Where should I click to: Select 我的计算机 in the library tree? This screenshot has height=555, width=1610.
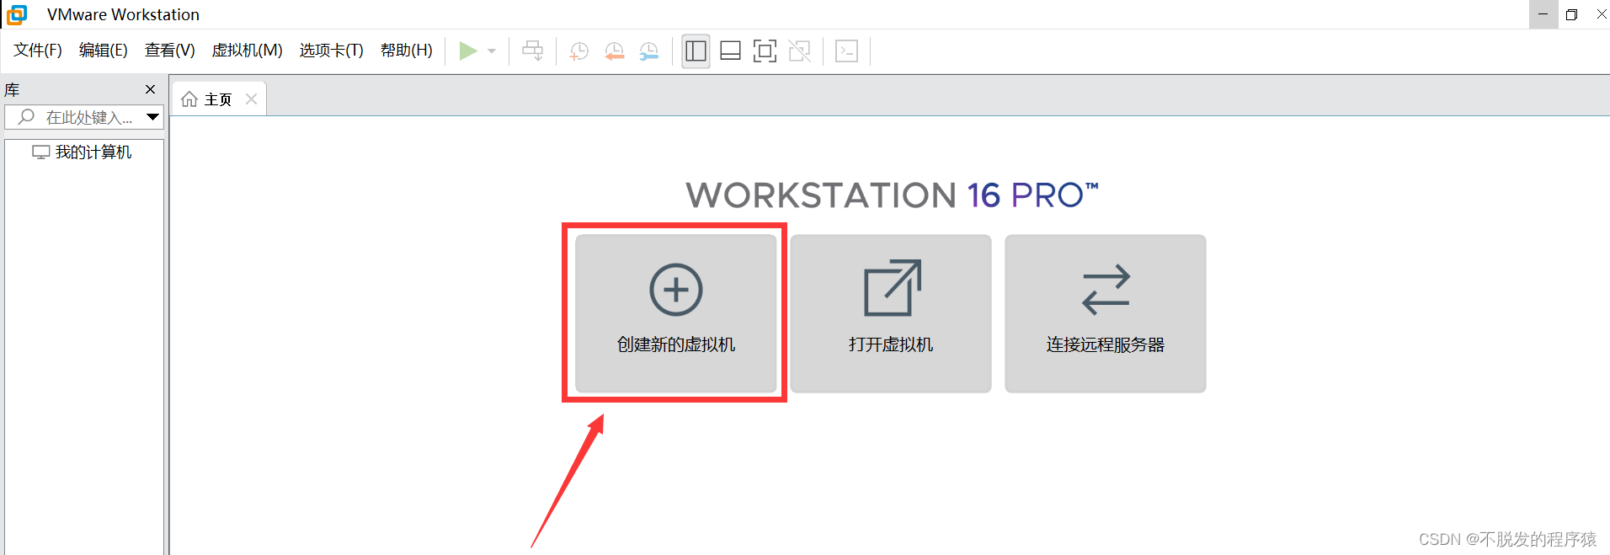click(83, 152)
